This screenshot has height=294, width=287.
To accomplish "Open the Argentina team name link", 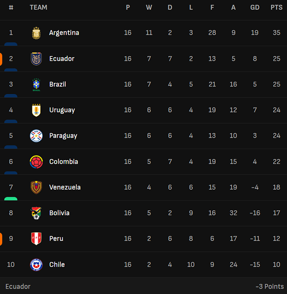I will point(64,33).
